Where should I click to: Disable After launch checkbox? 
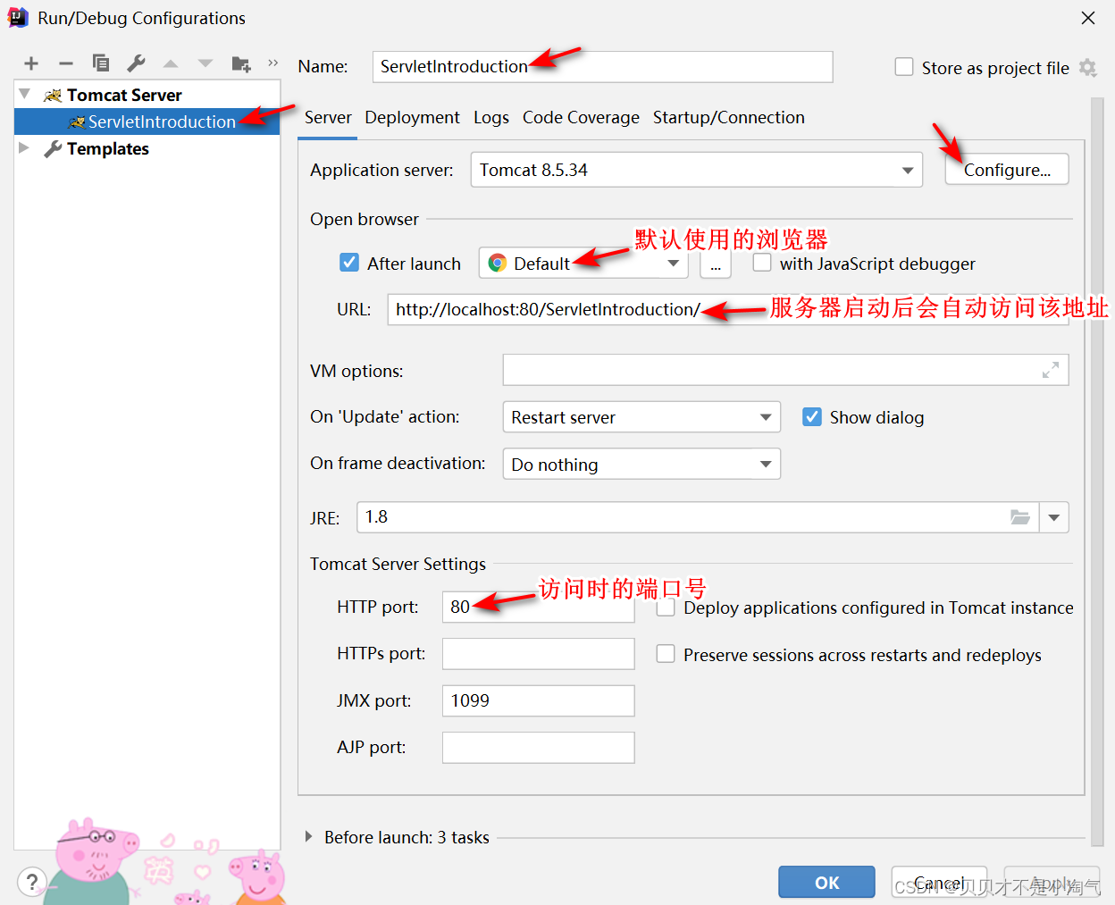(x=349, y=263)
